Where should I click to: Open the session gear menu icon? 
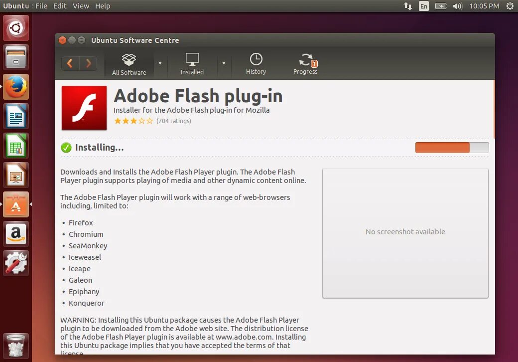pyautogui.click(x=510, y=6)
